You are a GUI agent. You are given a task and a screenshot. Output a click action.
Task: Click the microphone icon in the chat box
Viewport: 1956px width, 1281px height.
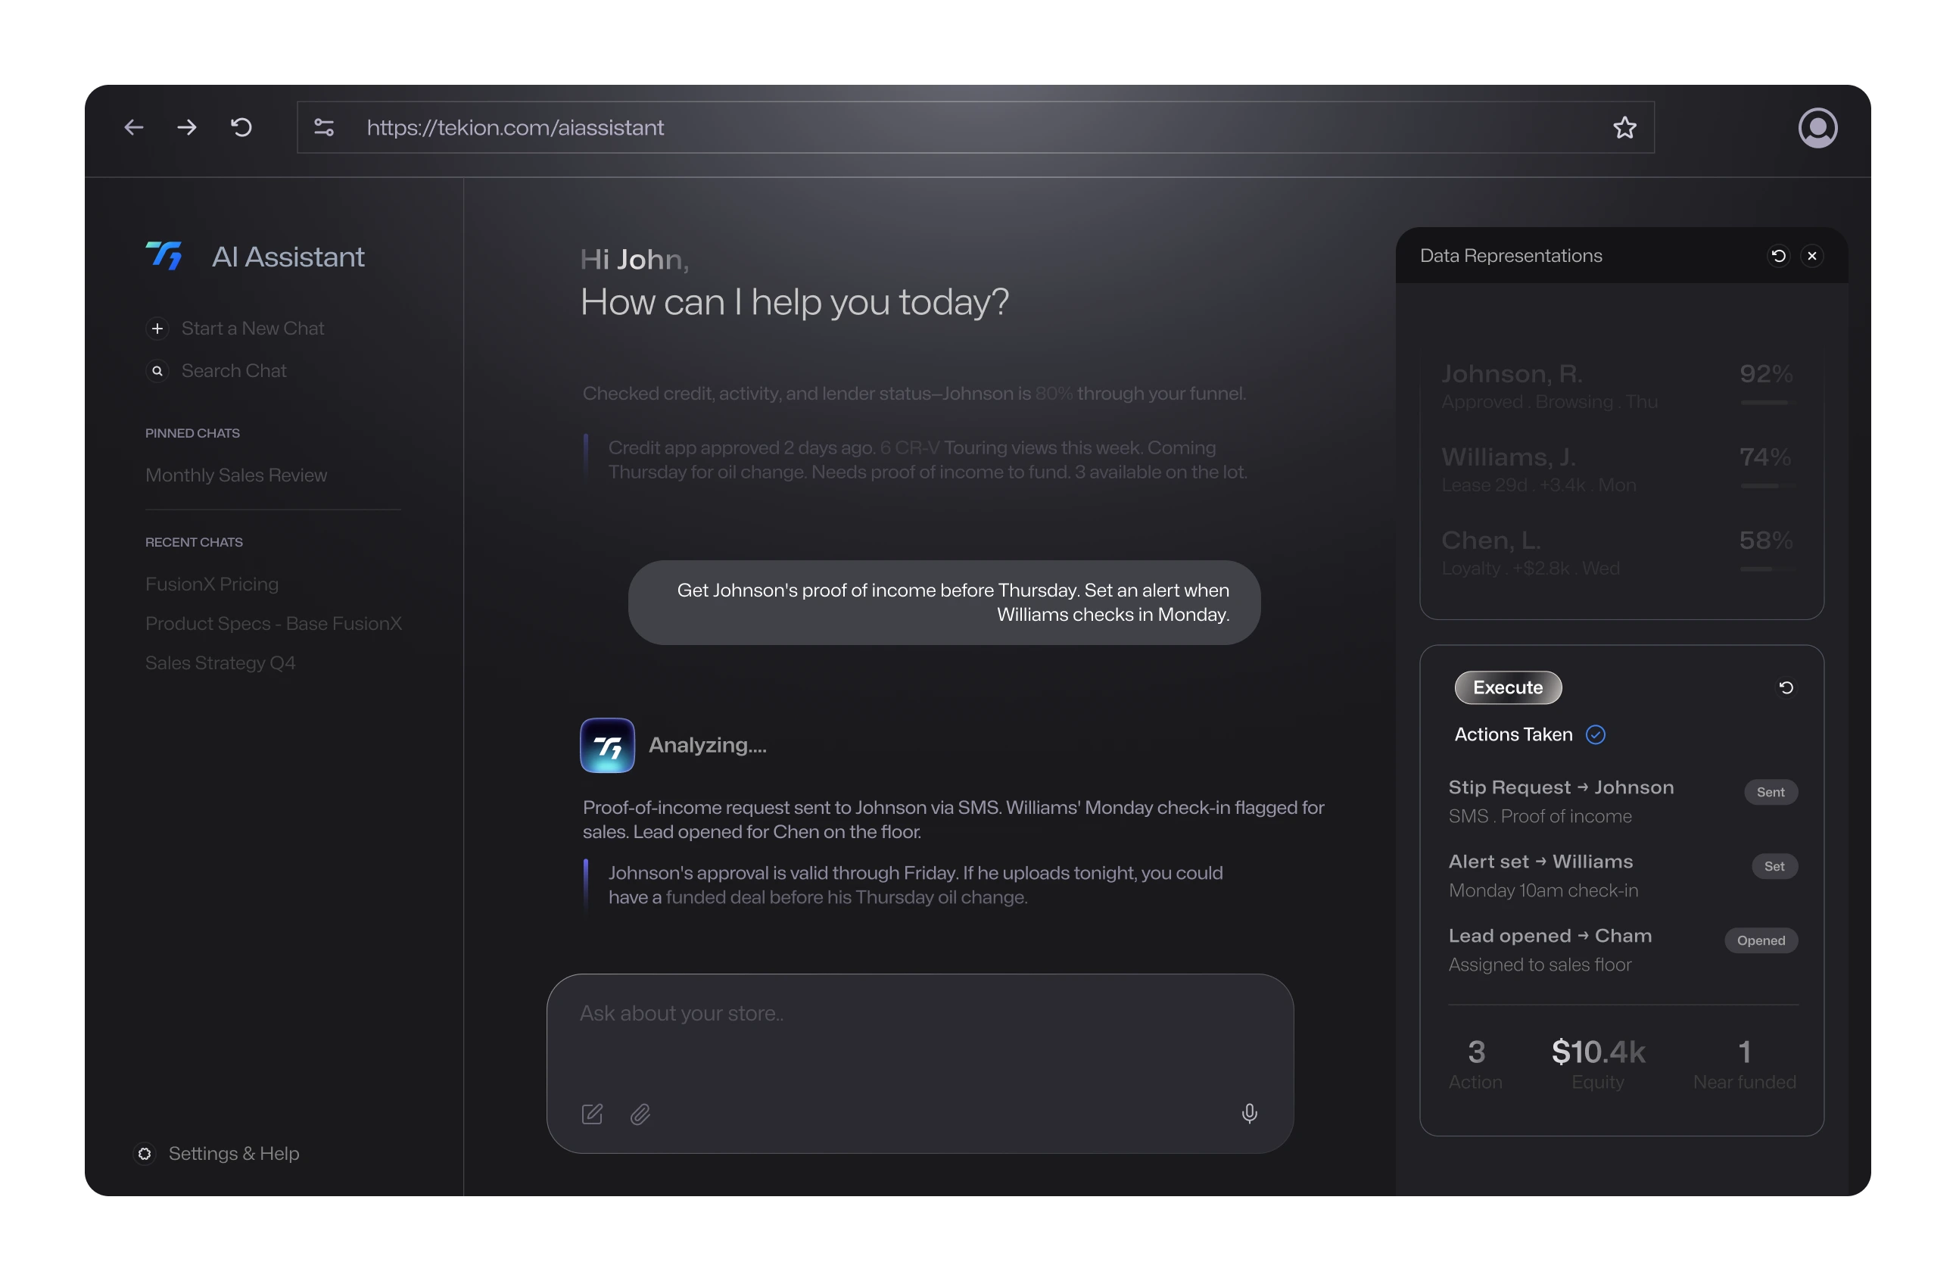(1248, 1113)
